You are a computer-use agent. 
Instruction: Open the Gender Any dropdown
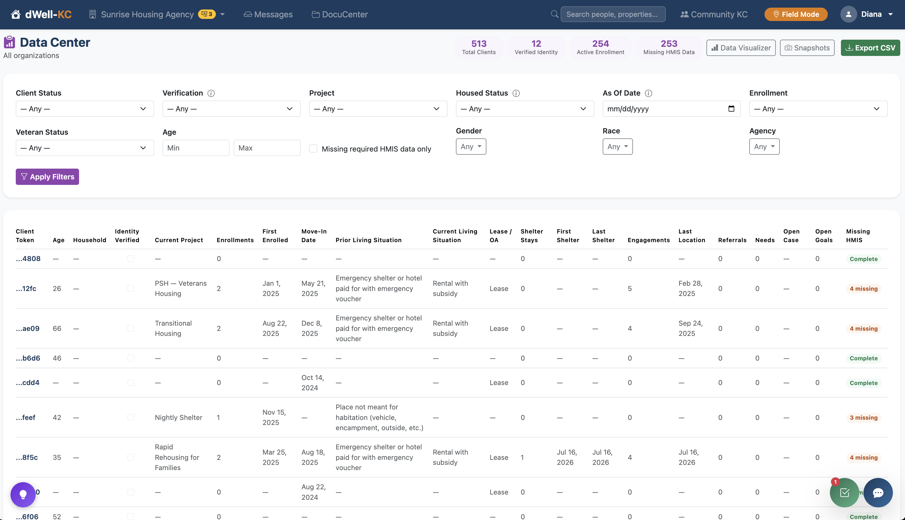(x=471, y=147)
